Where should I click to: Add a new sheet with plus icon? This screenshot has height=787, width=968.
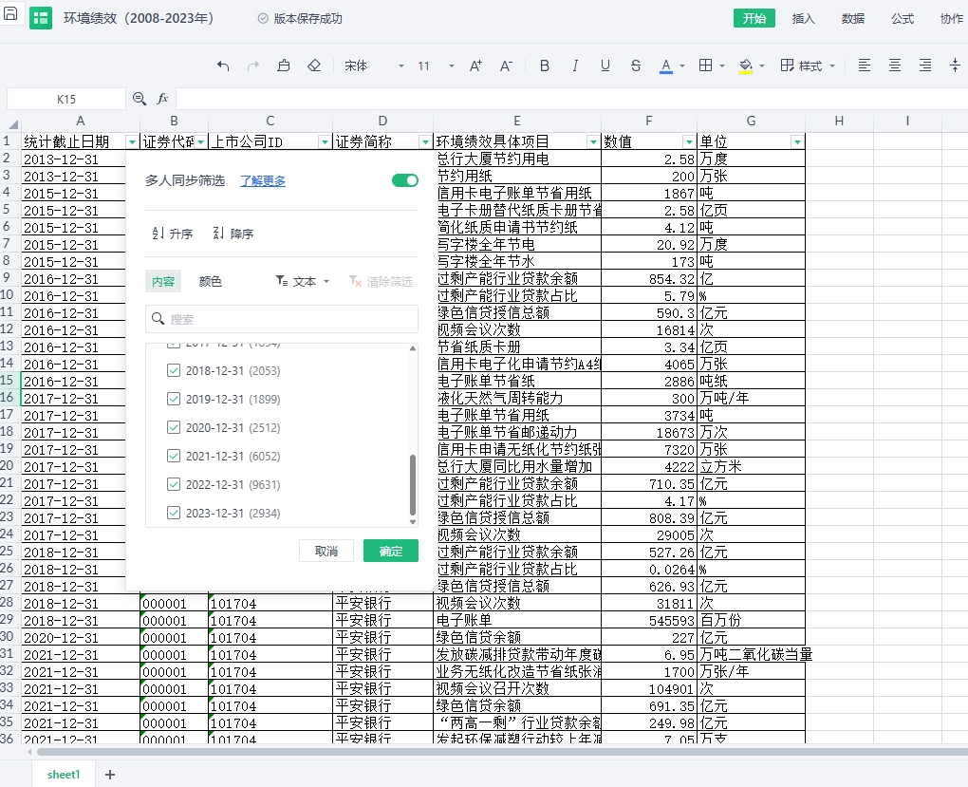pyautogui.click(x=110, y=775)
